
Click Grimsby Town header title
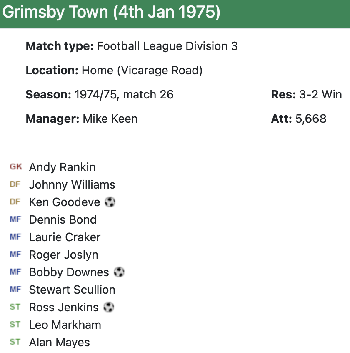coord(111,12)
